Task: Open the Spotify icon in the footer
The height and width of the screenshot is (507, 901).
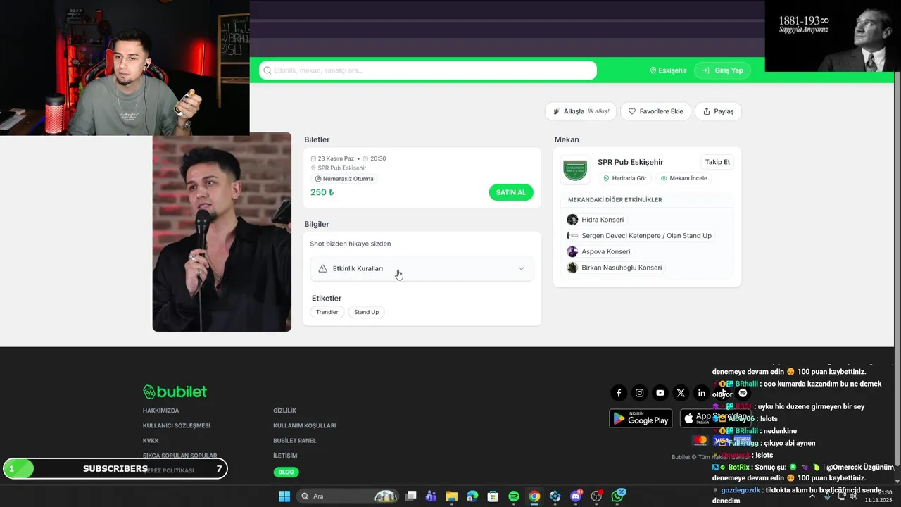Action: point(743,393)
